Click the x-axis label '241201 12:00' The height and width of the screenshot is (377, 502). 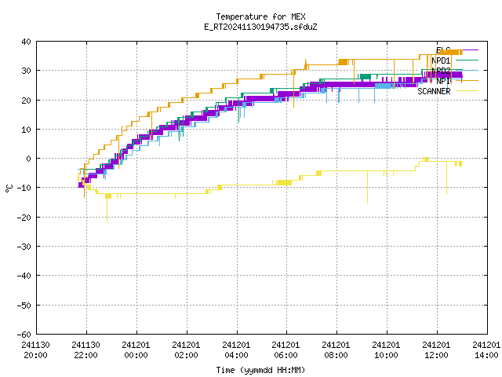tap(437, 350)
